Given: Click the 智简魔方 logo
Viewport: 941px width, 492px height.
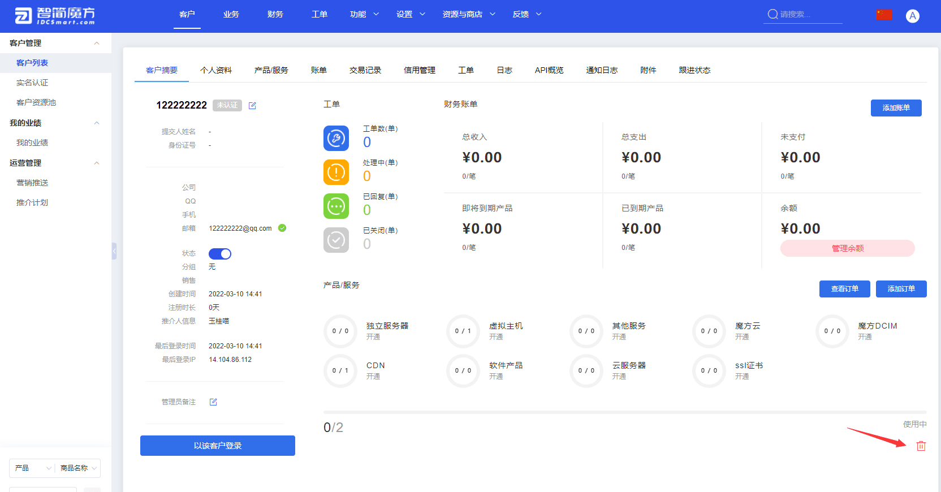Looking at the screenshot, I should pyautogui.click(x=55, y=16).
